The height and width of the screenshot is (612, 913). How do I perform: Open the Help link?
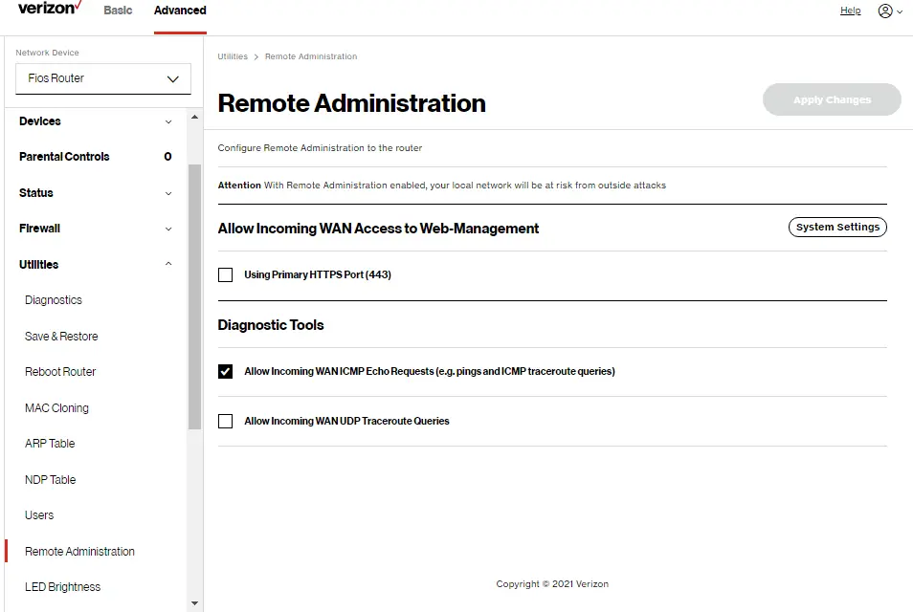[x=850, y=11]
